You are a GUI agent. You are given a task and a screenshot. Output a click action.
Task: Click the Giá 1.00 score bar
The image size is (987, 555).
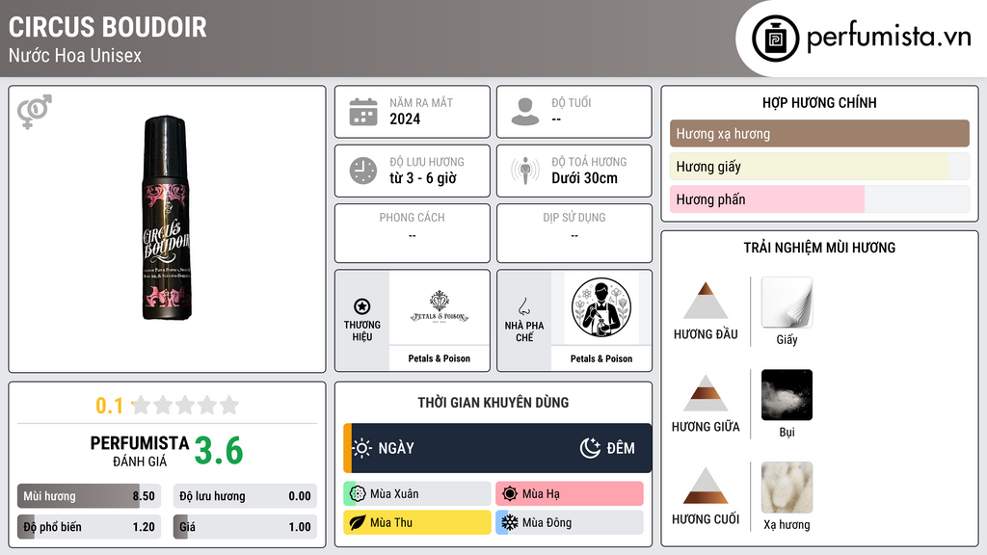(245, 527)
